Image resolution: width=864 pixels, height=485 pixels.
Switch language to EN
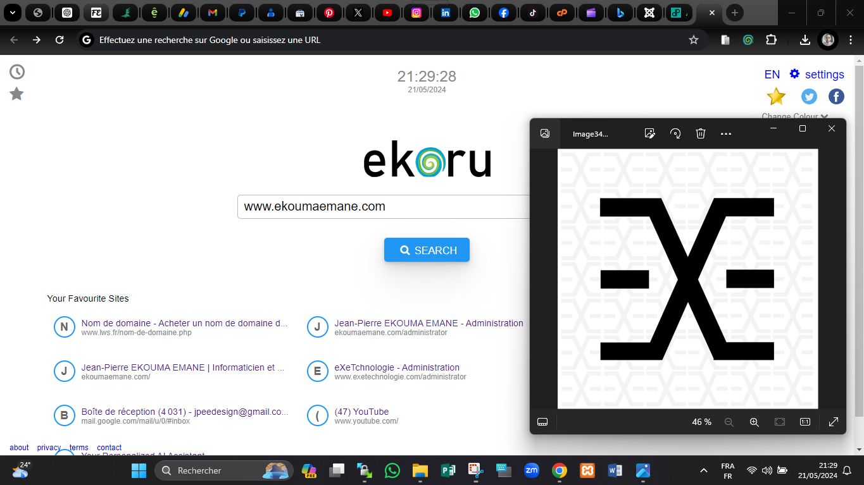(772, 74)
